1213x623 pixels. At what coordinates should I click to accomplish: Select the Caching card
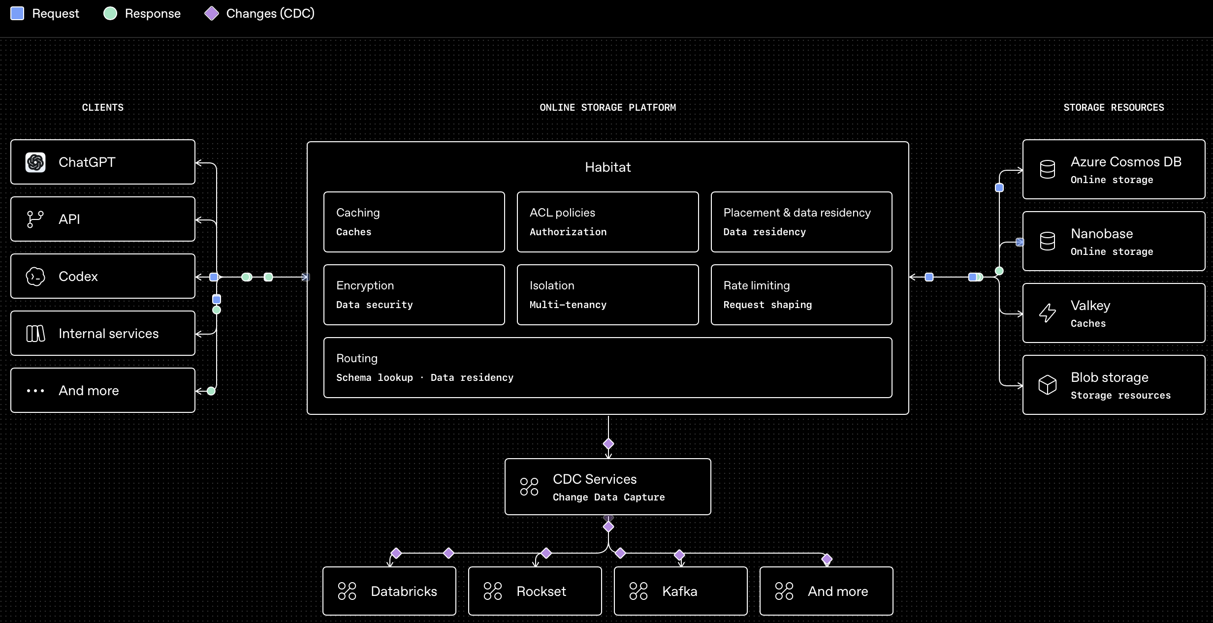point(414,222)
